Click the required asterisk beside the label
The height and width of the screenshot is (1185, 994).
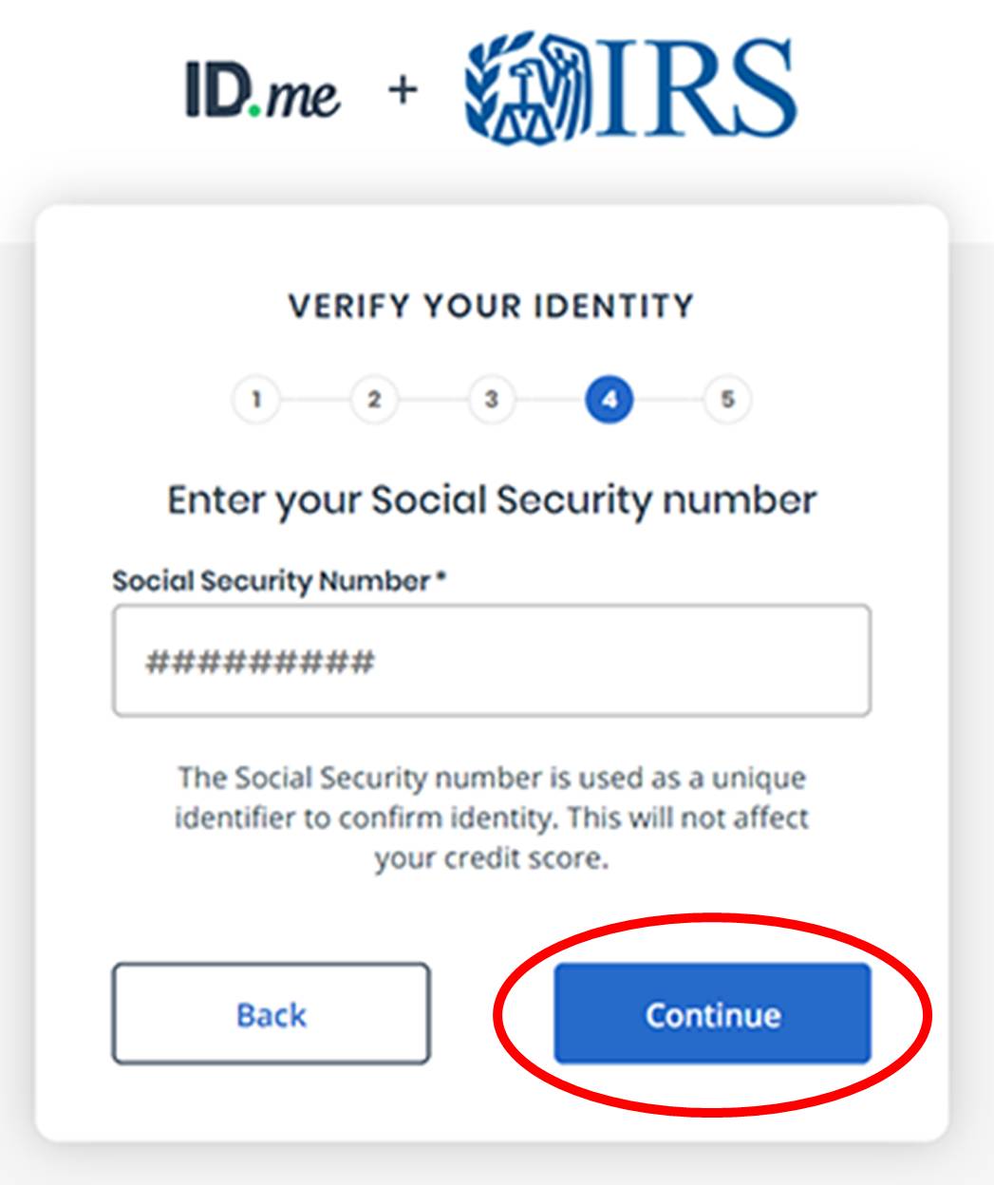click(441, 577)
